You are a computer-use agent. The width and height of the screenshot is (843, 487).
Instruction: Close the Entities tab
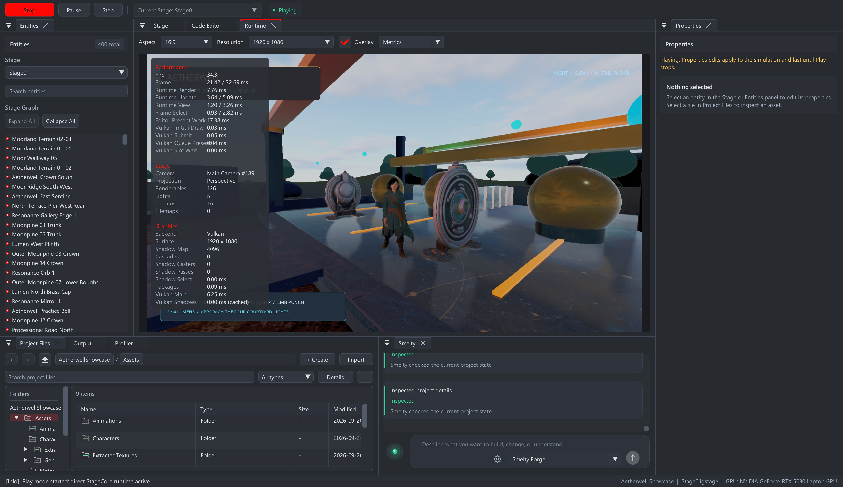coord(46,25)
